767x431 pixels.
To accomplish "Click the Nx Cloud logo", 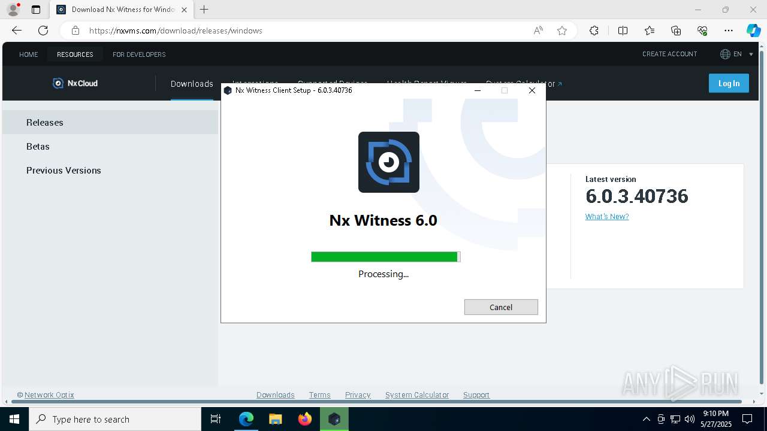I will tap(76, 83).
